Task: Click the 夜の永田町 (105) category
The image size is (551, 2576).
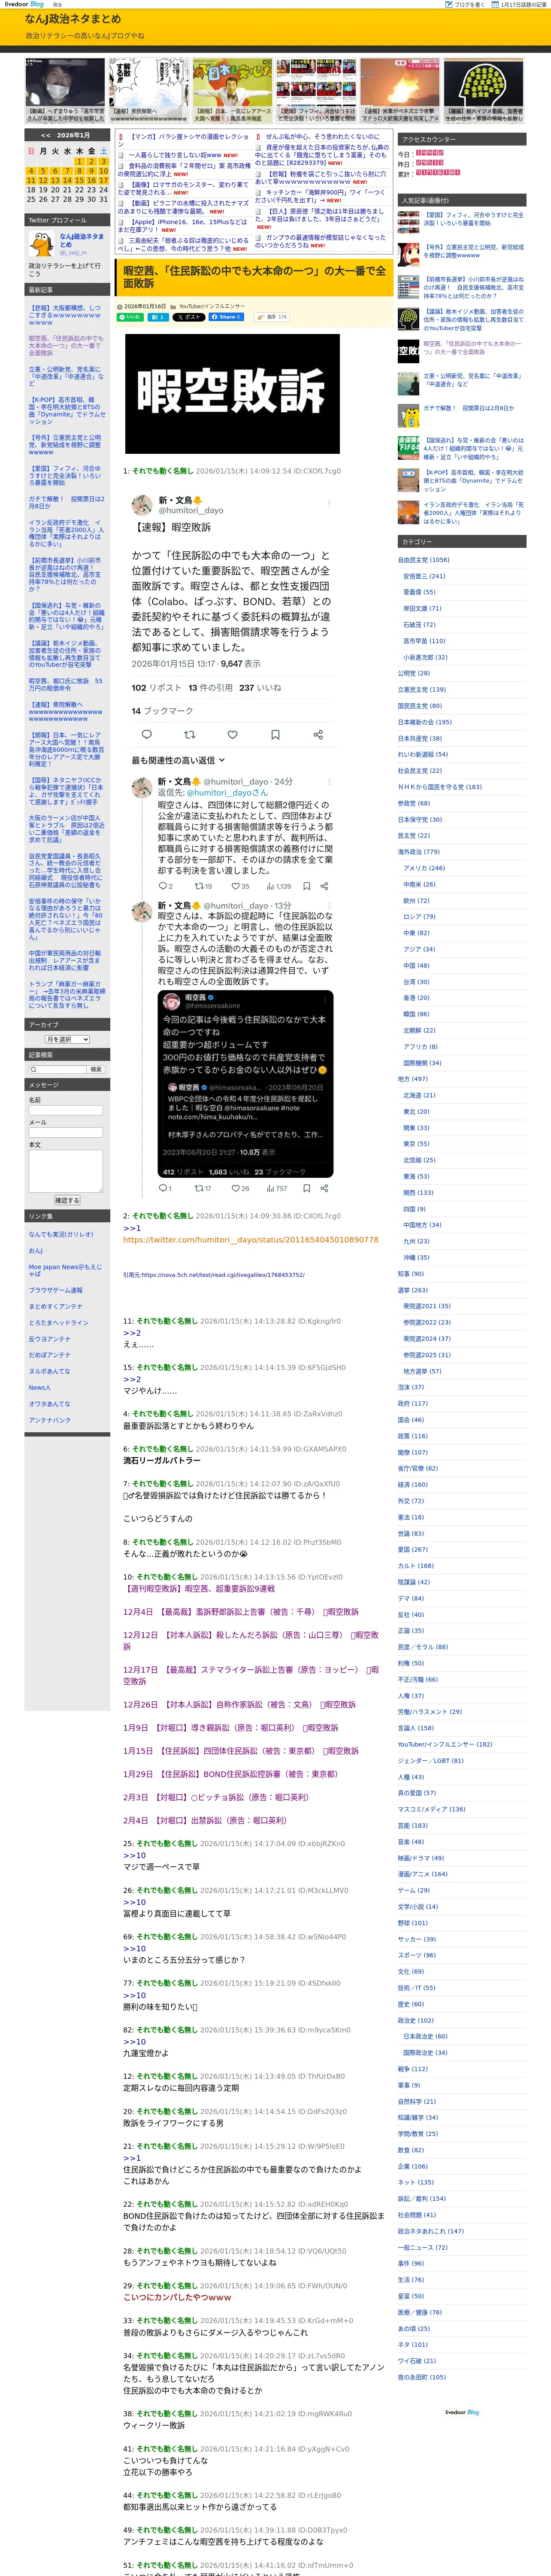Action: pos(422,2377)
